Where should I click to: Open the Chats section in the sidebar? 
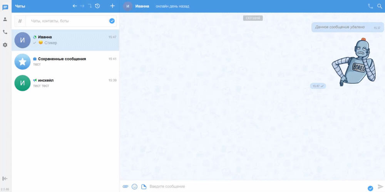click(x=5, y=7)
